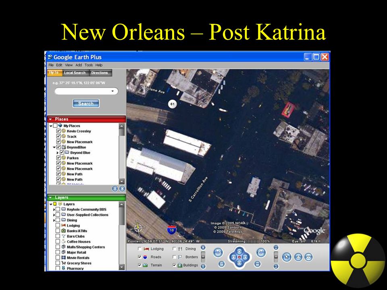This screenshot has height=290, width=387.
Task: Open the Edit menu
Action: (59, 65)
